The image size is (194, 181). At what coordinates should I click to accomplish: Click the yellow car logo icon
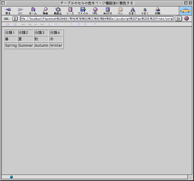tap(185, 11)
